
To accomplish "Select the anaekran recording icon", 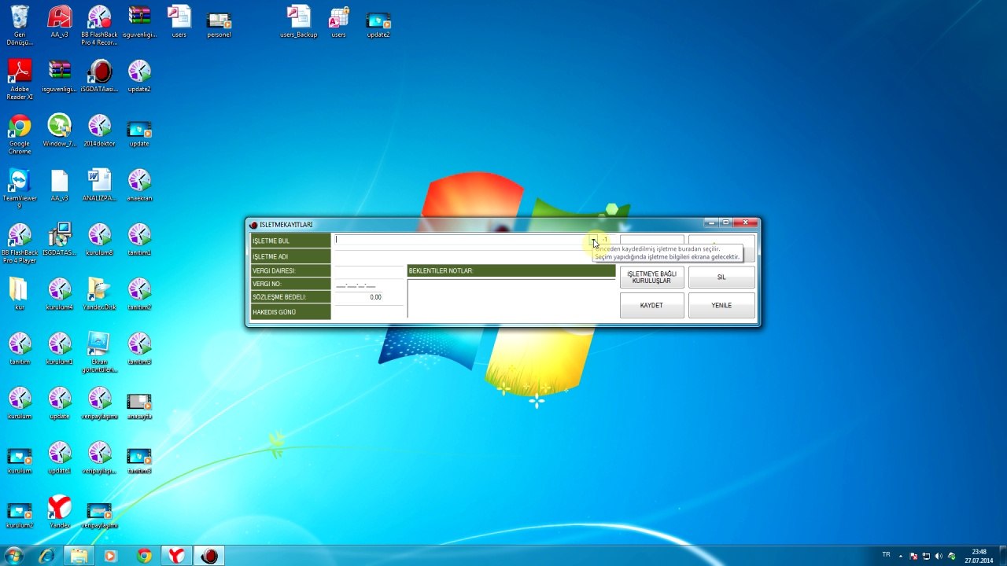I will pyautogui.click(x=139, y=185).
